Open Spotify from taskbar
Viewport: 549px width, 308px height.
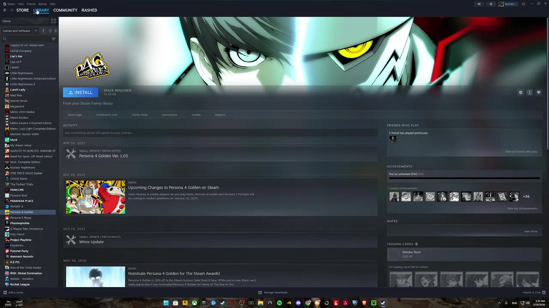point(279,303)
